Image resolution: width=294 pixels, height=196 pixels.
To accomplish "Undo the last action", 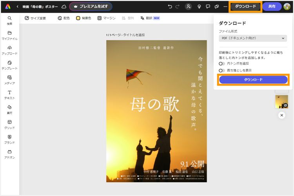I will click(x=170, y=7).
